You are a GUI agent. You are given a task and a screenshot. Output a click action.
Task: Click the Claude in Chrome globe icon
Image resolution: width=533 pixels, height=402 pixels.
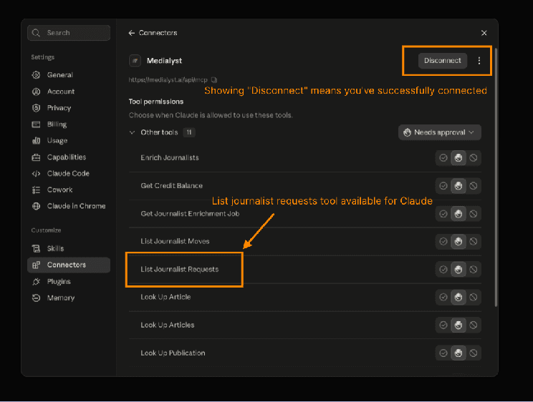pyautogui.click(x=36, y=206)
